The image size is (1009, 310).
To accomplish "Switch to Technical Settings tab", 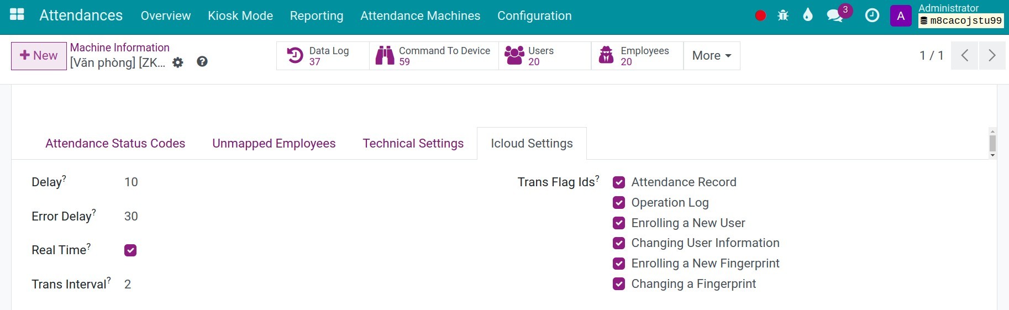I will pyautogui.click(x=413, y=144).
